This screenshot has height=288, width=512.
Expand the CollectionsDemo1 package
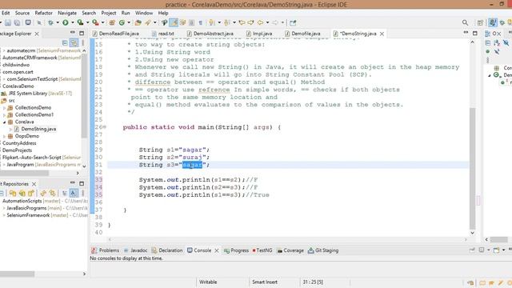click(x=4, y=114)
